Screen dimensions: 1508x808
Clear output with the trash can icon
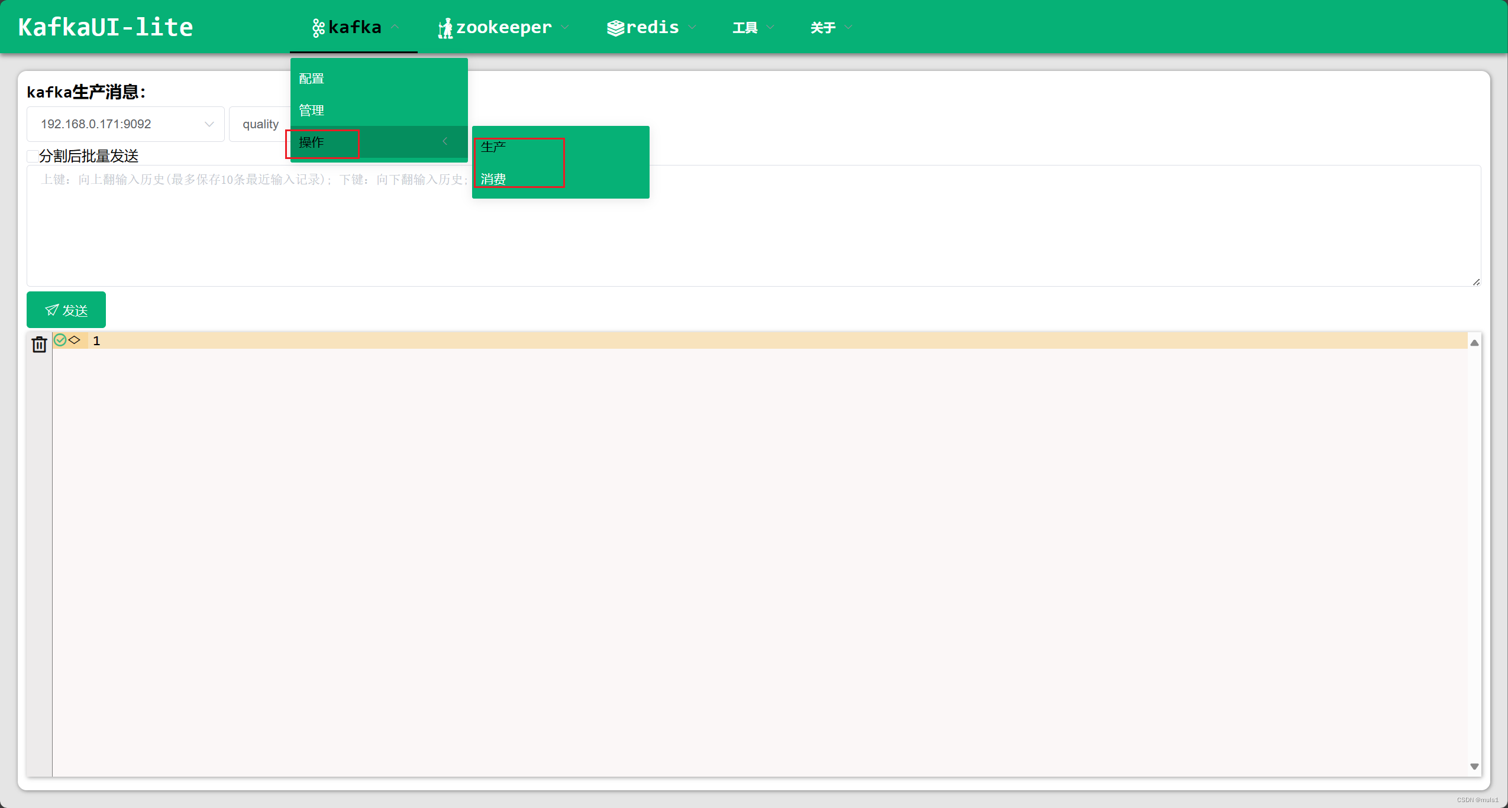pos(39,344)
